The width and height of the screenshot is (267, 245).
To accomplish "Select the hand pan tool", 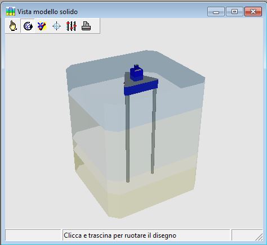I will 13,26.
